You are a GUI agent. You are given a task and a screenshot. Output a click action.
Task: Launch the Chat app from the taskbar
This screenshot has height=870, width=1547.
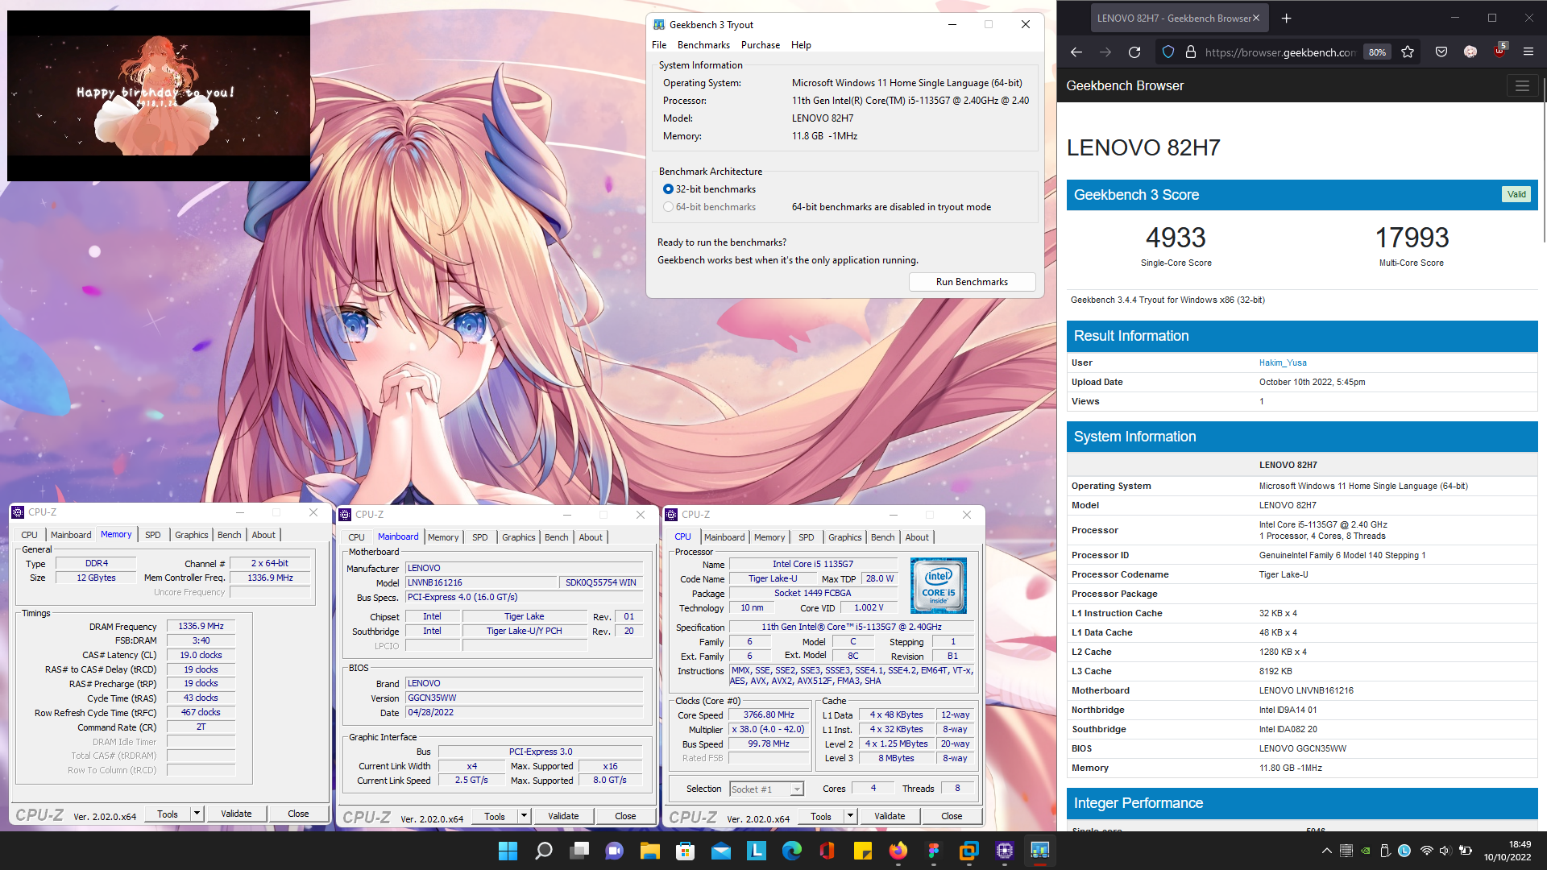click(x=615, y=851)
